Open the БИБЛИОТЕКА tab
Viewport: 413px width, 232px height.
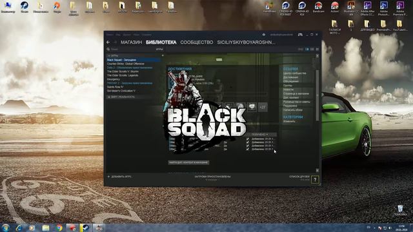click(161, 42)
